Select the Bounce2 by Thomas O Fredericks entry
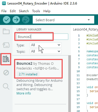This screenshot has height=112, width=98. pyautogui.click(x=39, y=69)
